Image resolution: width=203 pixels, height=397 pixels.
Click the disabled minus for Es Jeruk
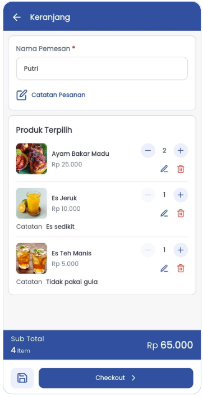click(x=148, y=195)
